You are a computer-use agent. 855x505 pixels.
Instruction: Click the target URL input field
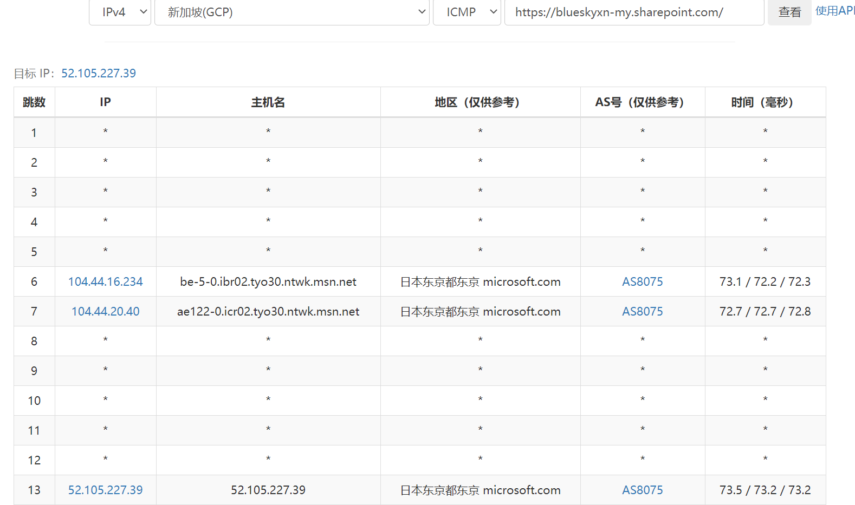[x=634, y=12]
